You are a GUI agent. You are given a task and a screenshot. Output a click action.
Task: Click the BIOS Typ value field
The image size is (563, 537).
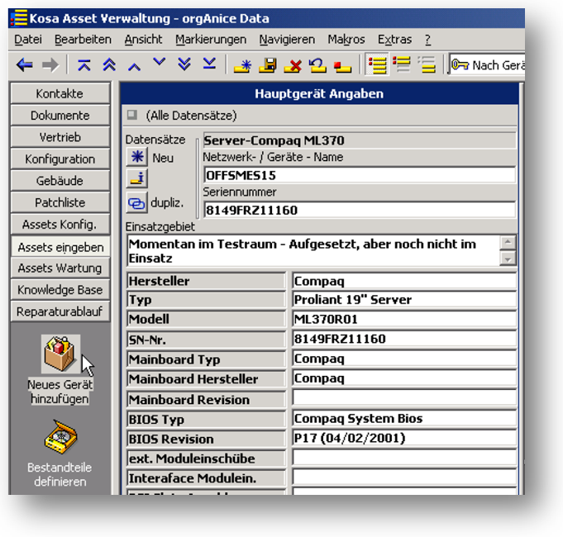(404, 418)
